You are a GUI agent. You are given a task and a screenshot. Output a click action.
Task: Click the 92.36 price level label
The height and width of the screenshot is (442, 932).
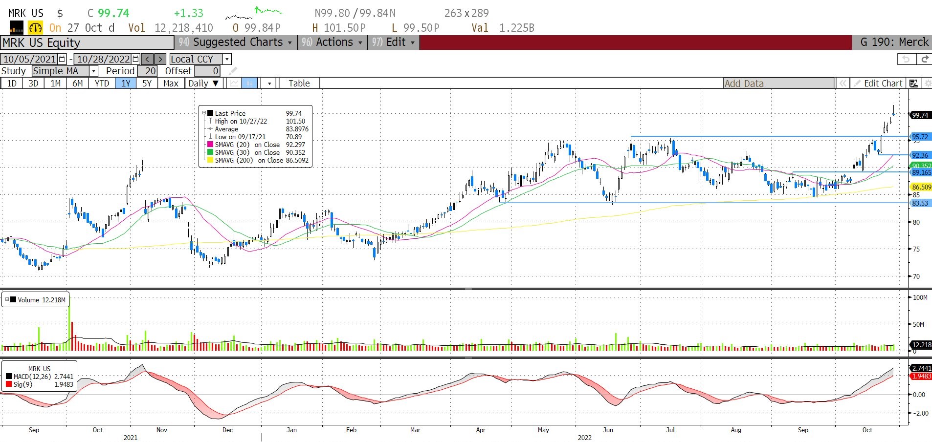920,155
